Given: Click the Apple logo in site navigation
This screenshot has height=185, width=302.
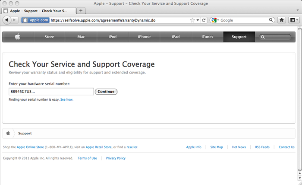Looking at the screenshot, I should tap(18, 37).
